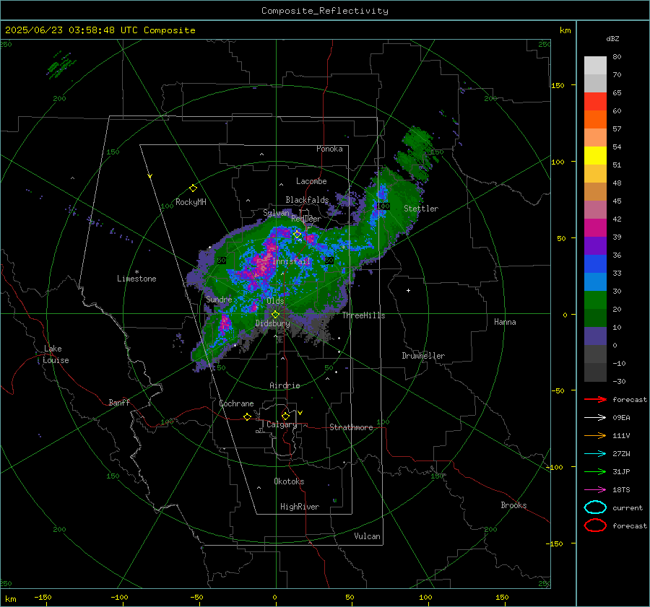Click the -150 tick on bottom axis
Image resolution: width=650 pixels, height=607 pixels.
coord(43,597)
